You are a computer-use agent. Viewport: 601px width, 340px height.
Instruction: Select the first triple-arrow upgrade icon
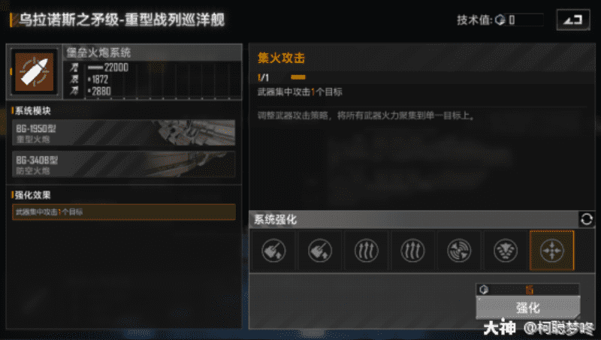click(x=366, y=251)
